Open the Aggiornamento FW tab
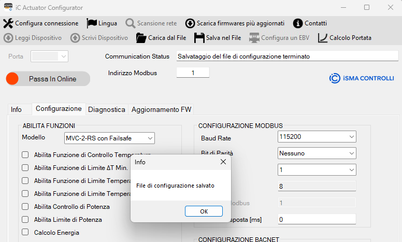Image resolution: width=402 pixels, height=242 pixels. (x=161, y=109)
